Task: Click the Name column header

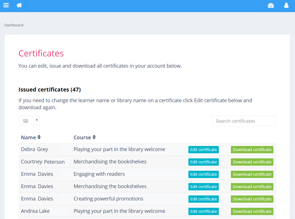Action: tap(28, 137)
